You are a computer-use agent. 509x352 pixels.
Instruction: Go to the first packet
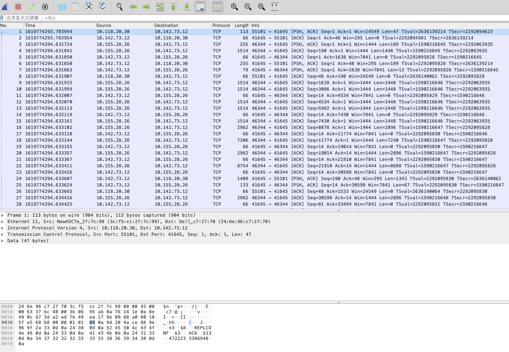coord(173,6)
